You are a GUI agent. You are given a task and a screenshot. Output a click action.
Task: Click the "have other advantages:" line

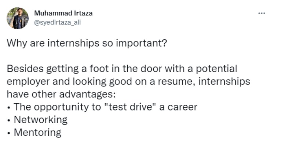(61, 94)
